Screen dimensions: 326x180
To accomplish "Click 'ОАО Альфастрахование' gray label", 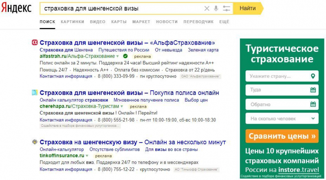I will (200, 76).
